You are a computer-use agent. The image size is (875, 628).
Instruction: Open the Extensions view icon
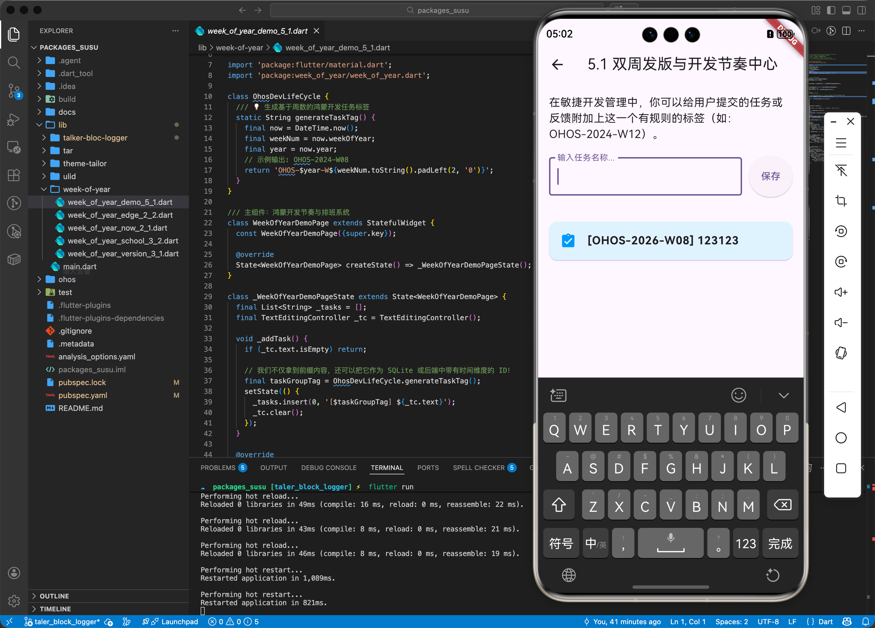click(14, 175)
